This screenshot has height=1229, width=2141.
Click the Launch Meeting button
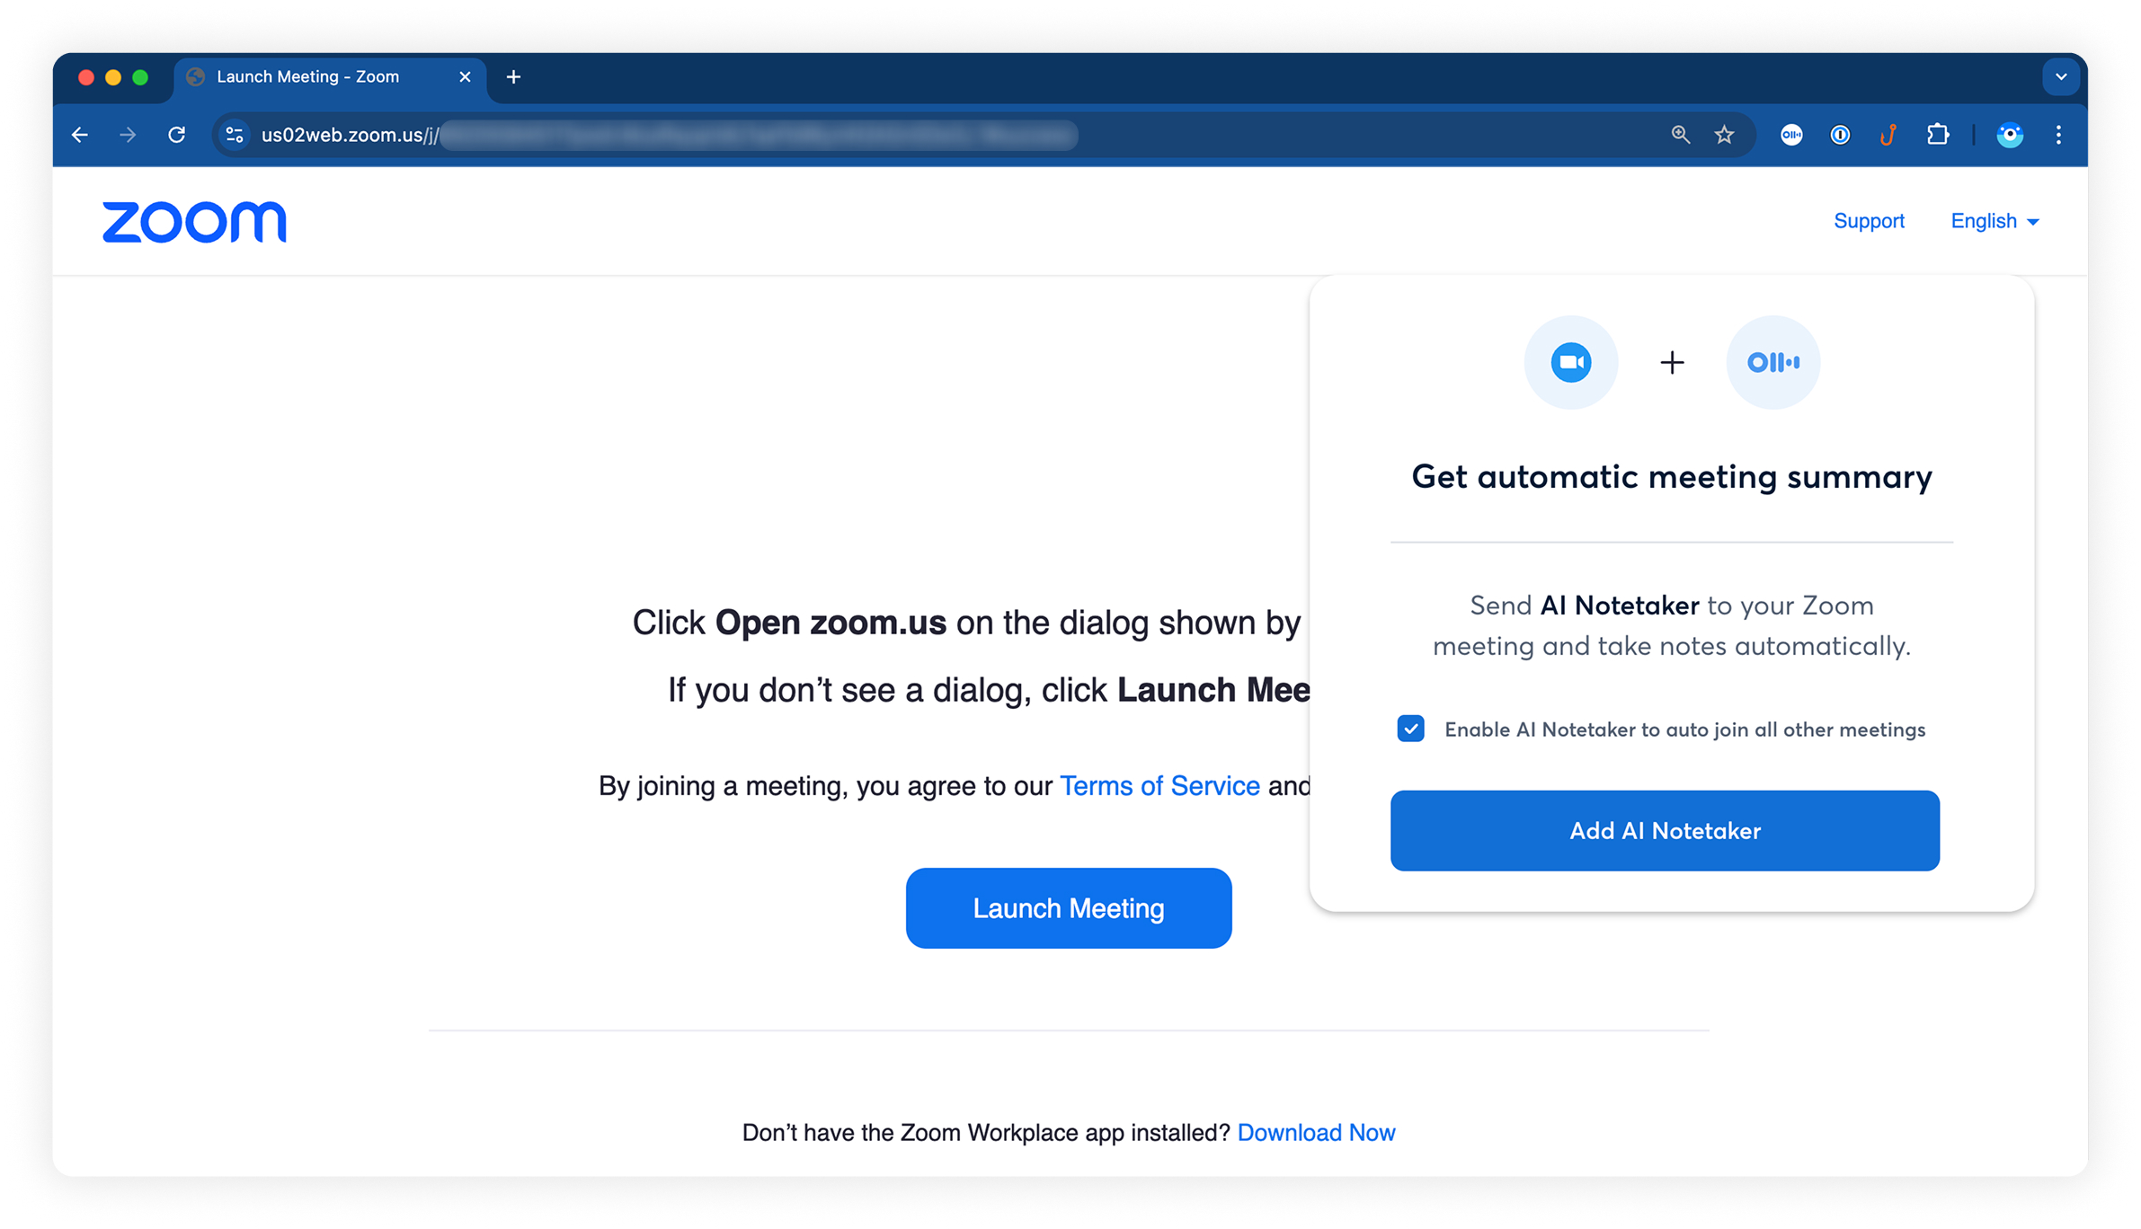1069,908
